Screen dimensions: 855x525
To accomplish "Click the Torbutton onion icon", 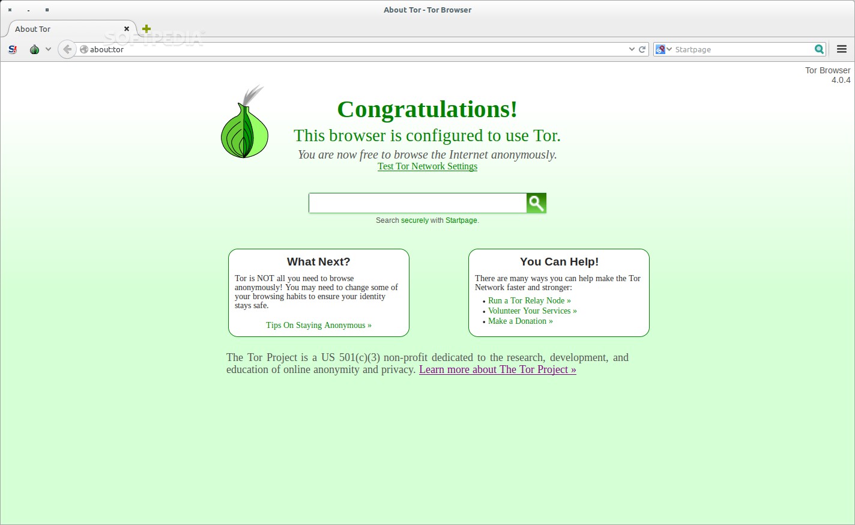I will (34, 49).
